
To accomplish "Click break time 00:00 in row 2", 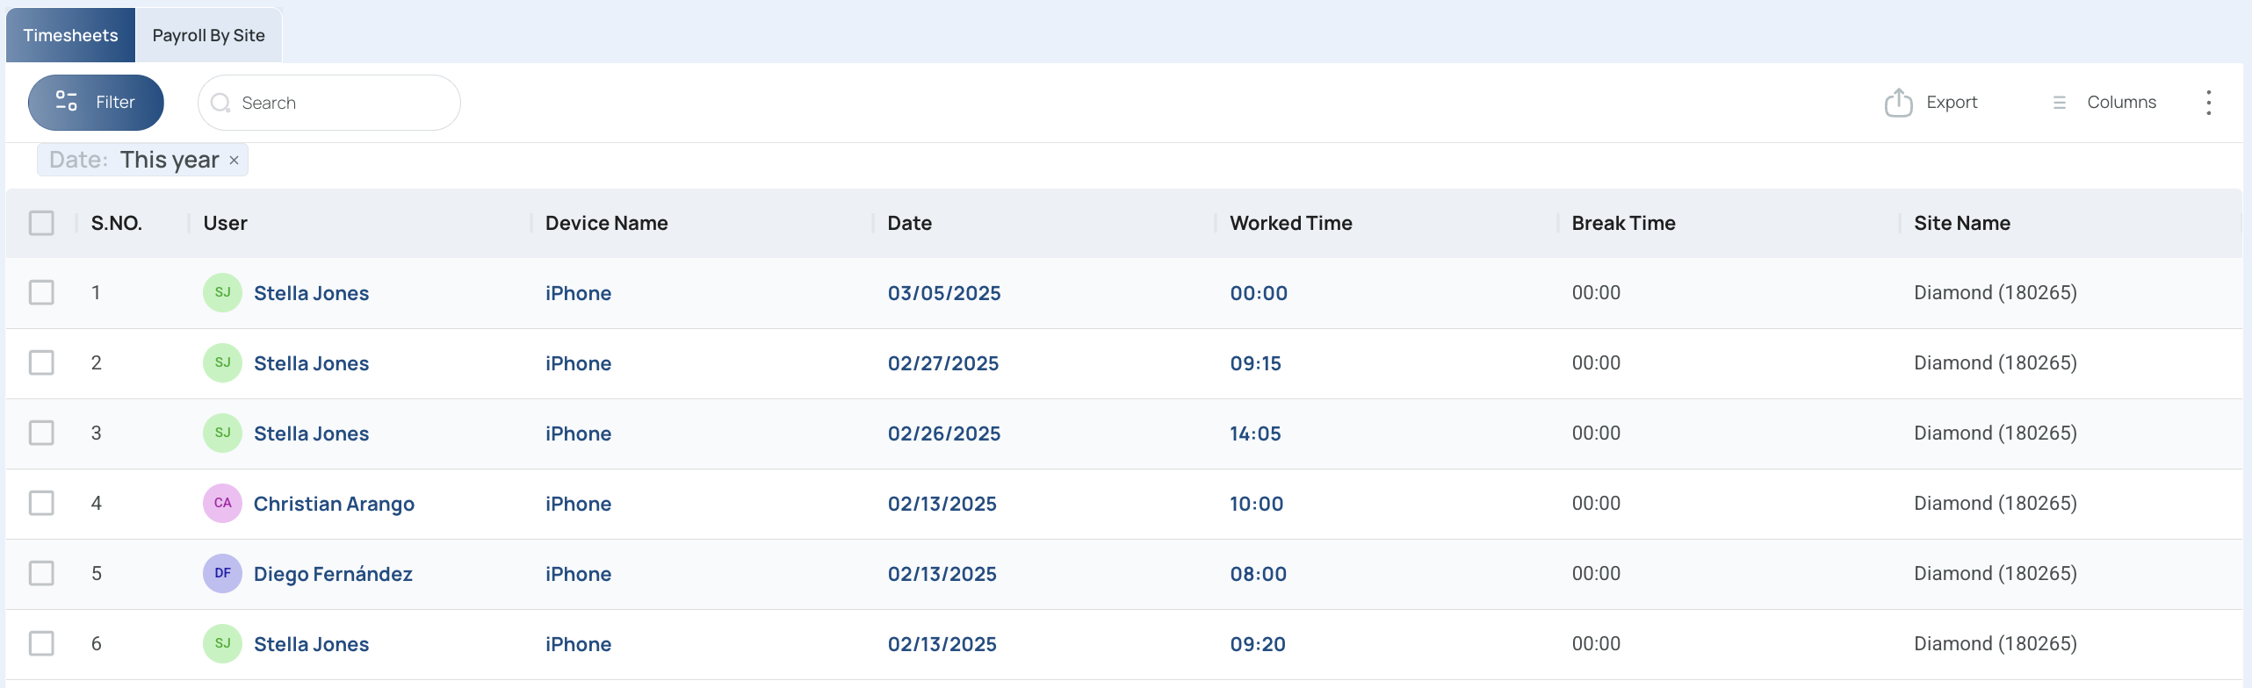I will pyautogui.click(x=1596, y=363).
